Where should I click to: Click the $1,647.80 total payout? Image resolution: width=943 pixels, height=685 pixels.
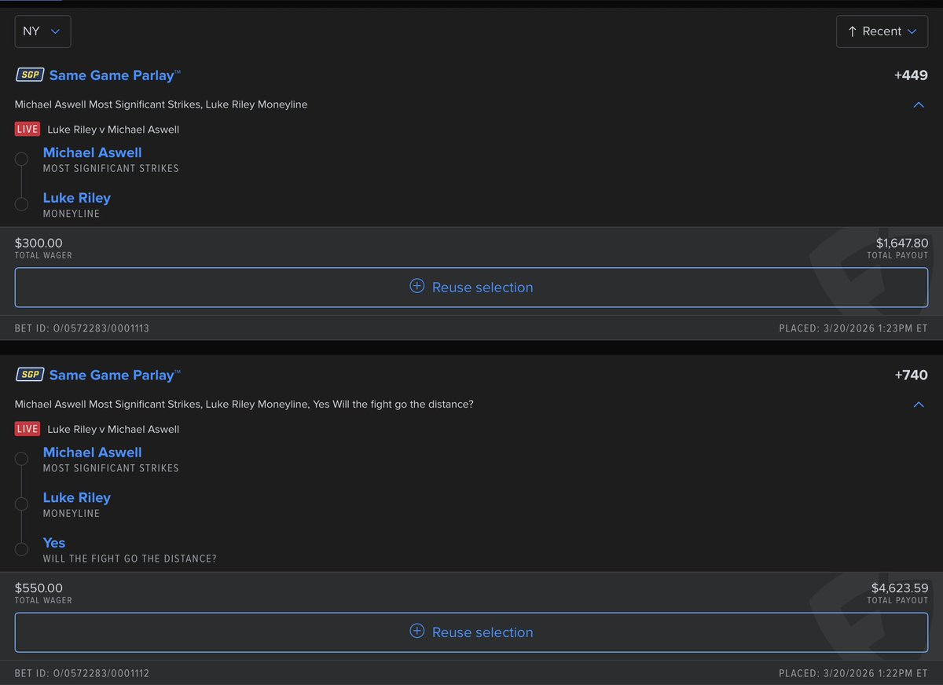coord(902,244)
